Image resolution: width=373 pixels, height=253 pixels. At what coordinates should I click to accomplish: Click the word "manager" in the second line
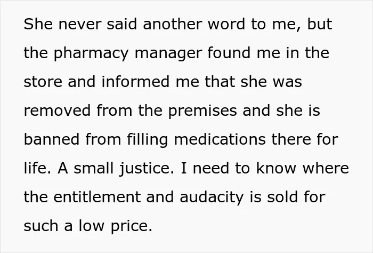(x=168, y=54)
